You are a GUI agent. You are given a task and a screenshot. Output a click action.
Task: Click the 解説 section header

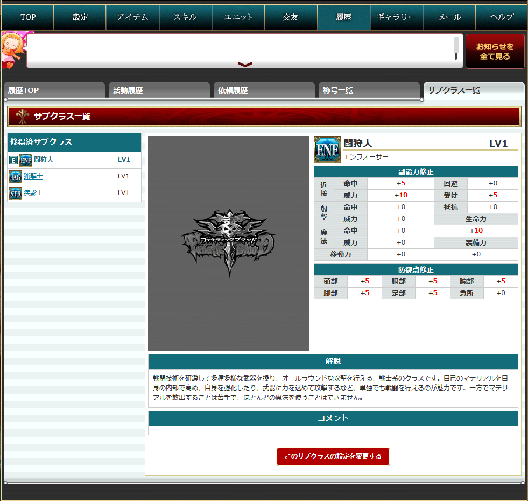[x=333, y=361]
